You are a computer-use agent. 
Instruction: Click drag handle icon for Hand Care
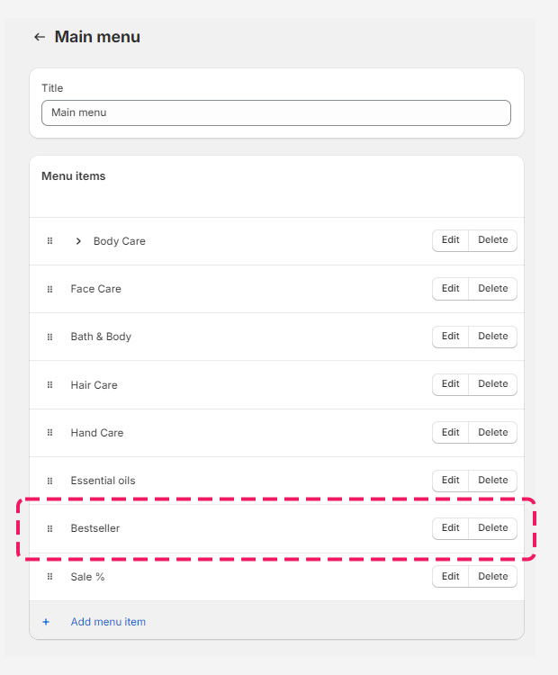[50, 433]
